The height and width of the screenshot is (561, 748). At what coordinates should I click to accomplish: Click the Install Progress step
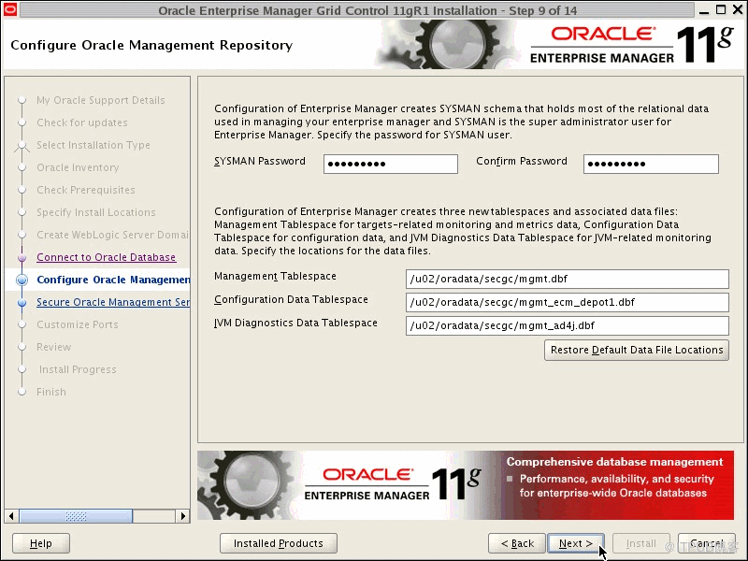pyautogui.click(x=78, y=369)
